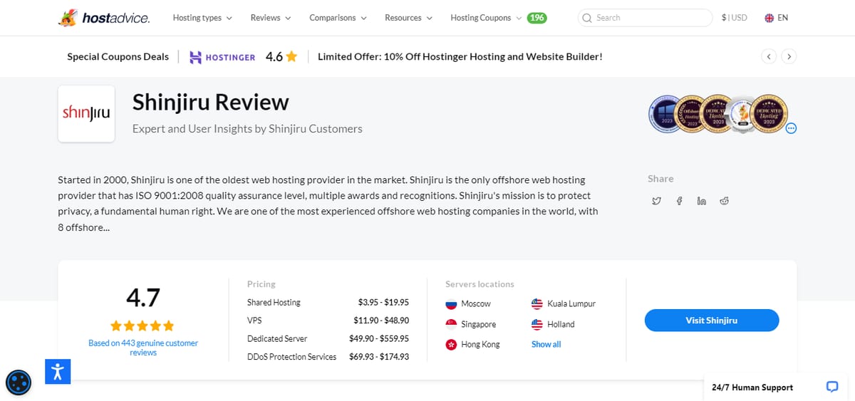Click the DDoS Protection Services row
This screenshot has height=401, width=855.
click(x=328, y=357)
